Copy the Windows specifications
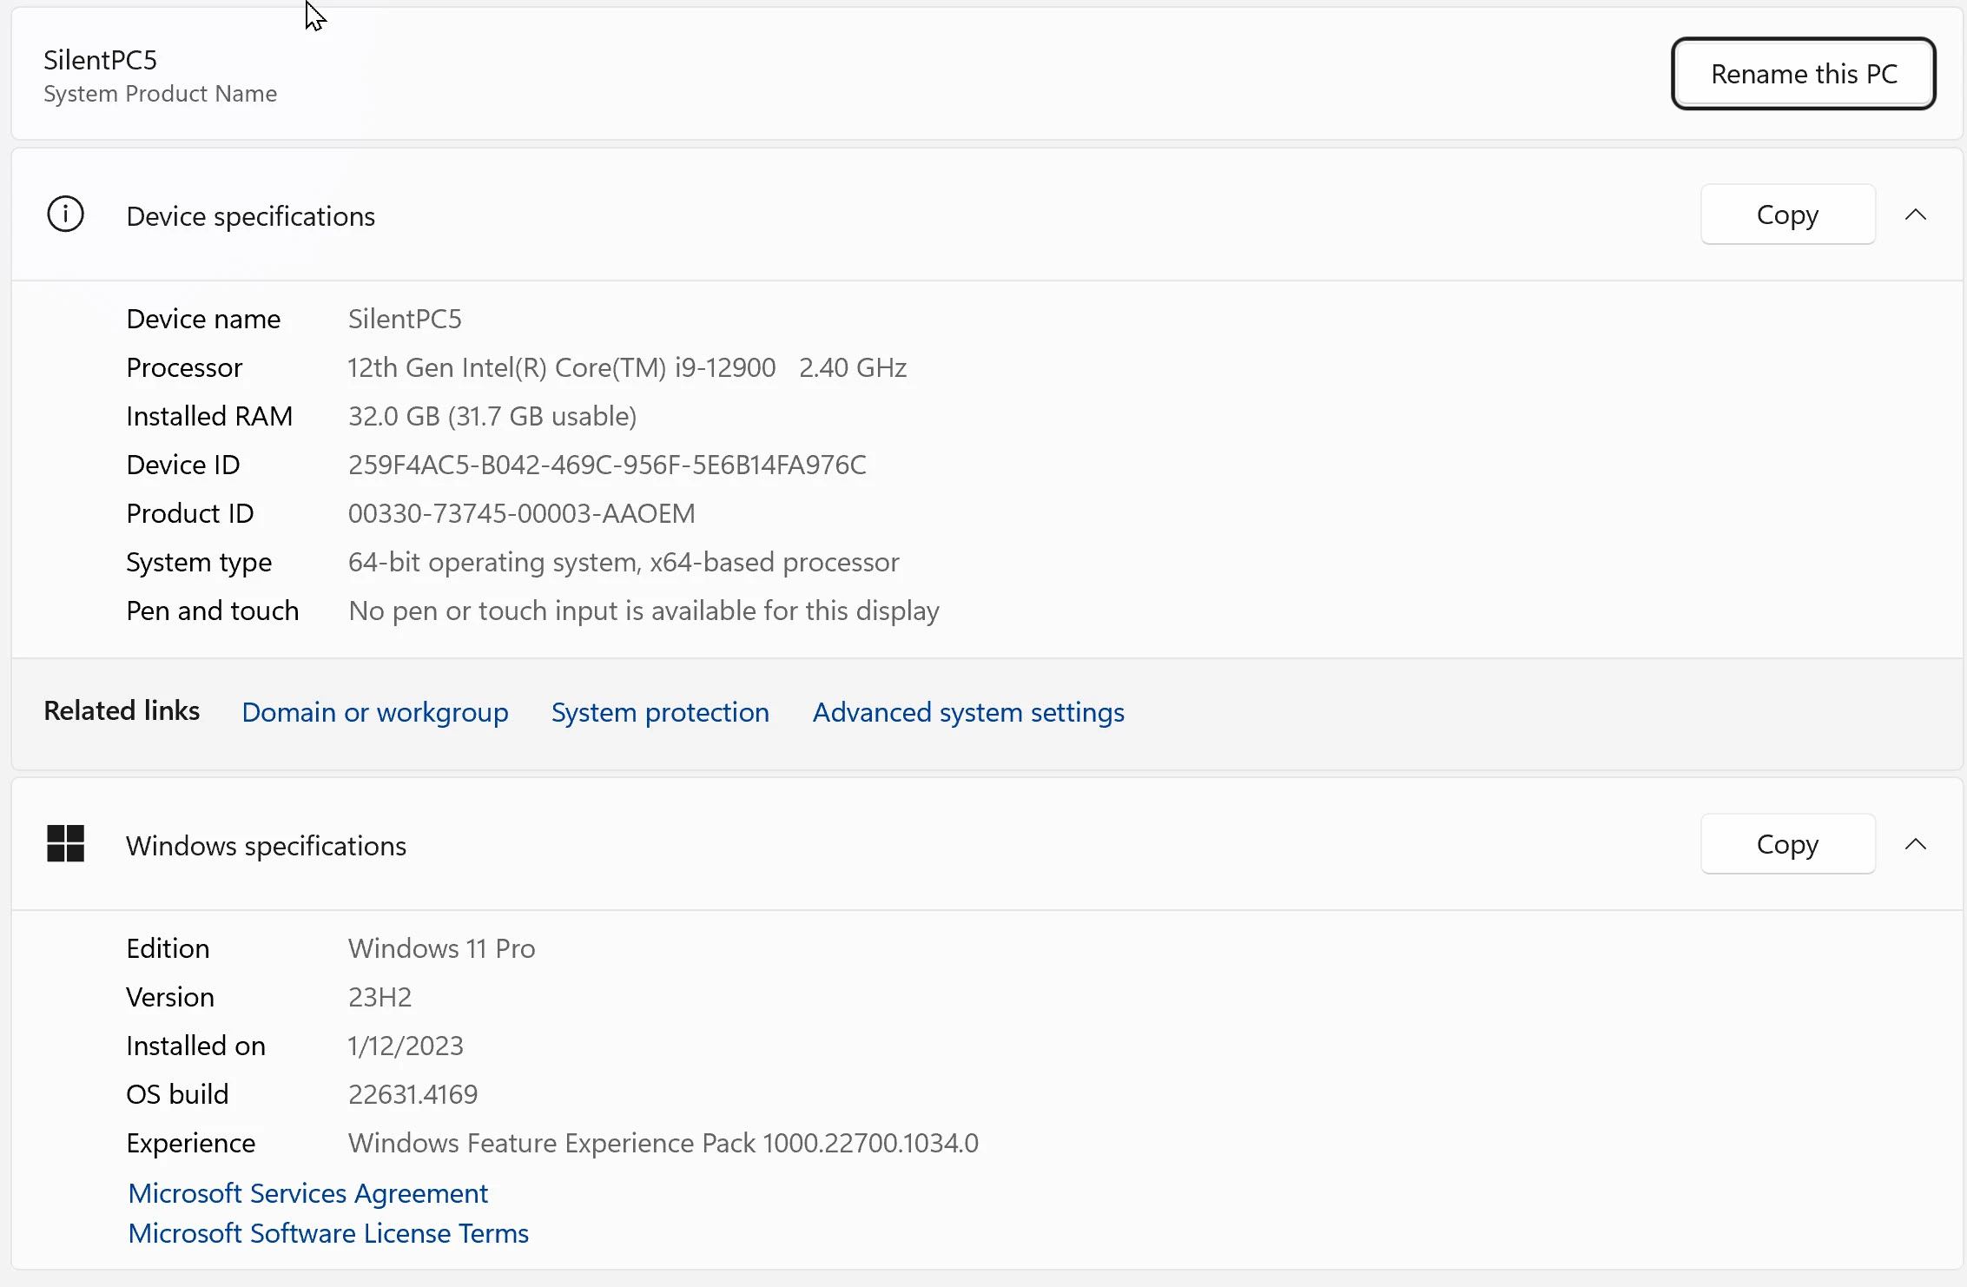1967x1287 pixels. [x=1786, y=844]
